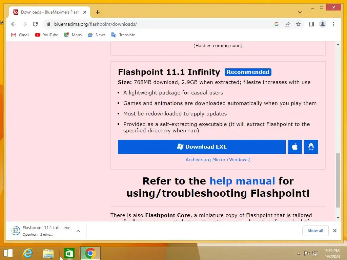The image size is (347, 260).
Task: Click the Flashpoint 11.1 Infinity heading
Action: (169, 72)
